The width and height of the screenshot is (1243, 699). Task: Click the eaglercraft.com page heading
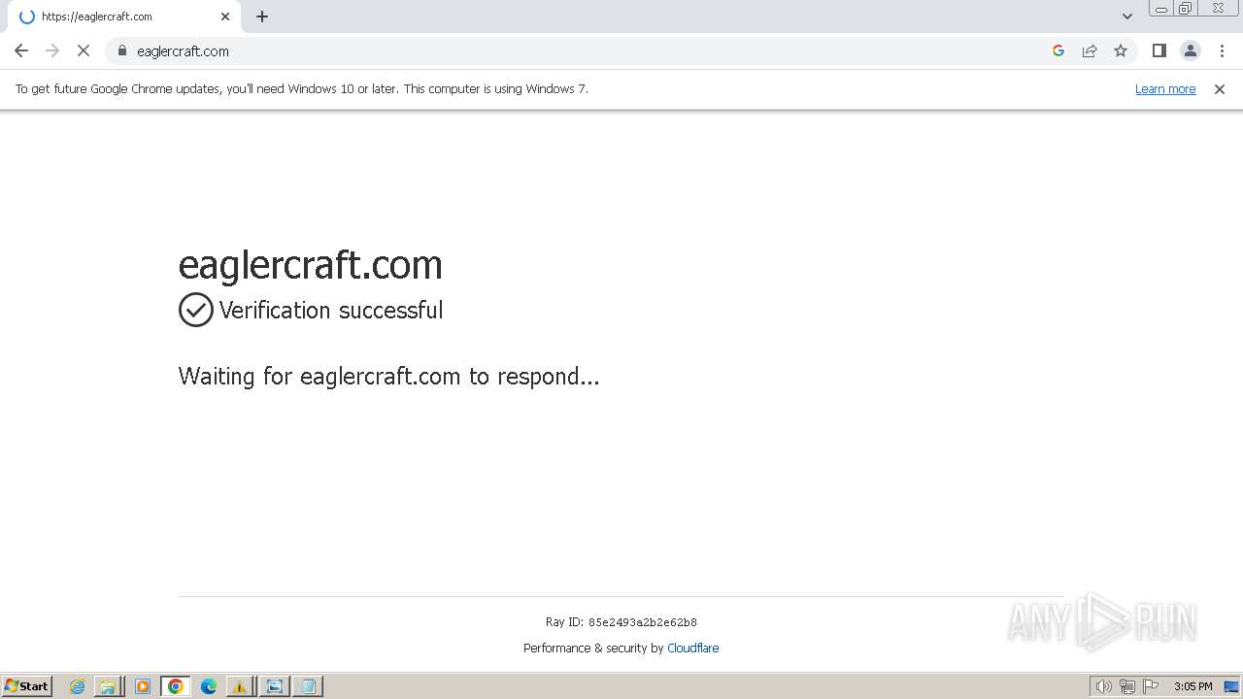(311, 264)
